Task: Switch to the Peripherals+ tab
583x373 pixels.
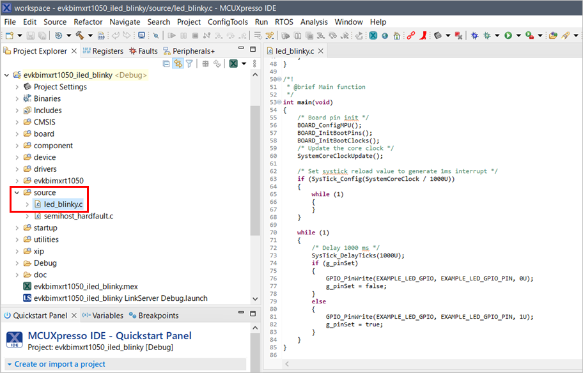Action: tap(189, 51)
